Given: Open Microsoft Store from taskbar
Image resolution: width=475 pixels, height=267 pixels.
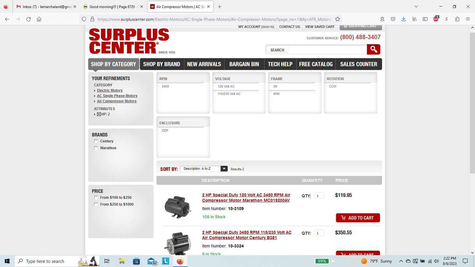Looking at the screenshot, I should (x=136, y=261).
